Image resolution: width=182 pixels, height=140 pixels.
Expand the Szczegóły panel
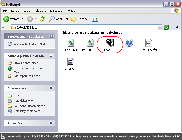click(x=51, y=123)
